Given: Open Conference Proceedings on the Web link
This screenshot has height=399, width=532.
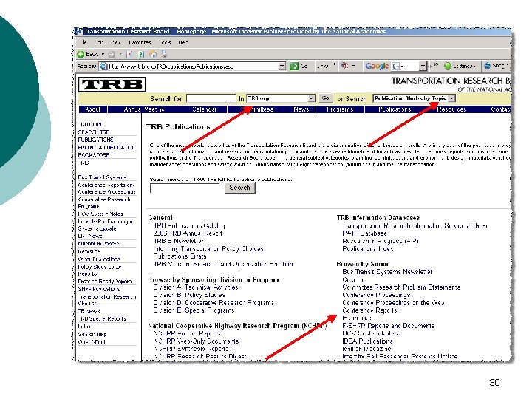Looking at the screenshot, I should click(393, 303).
